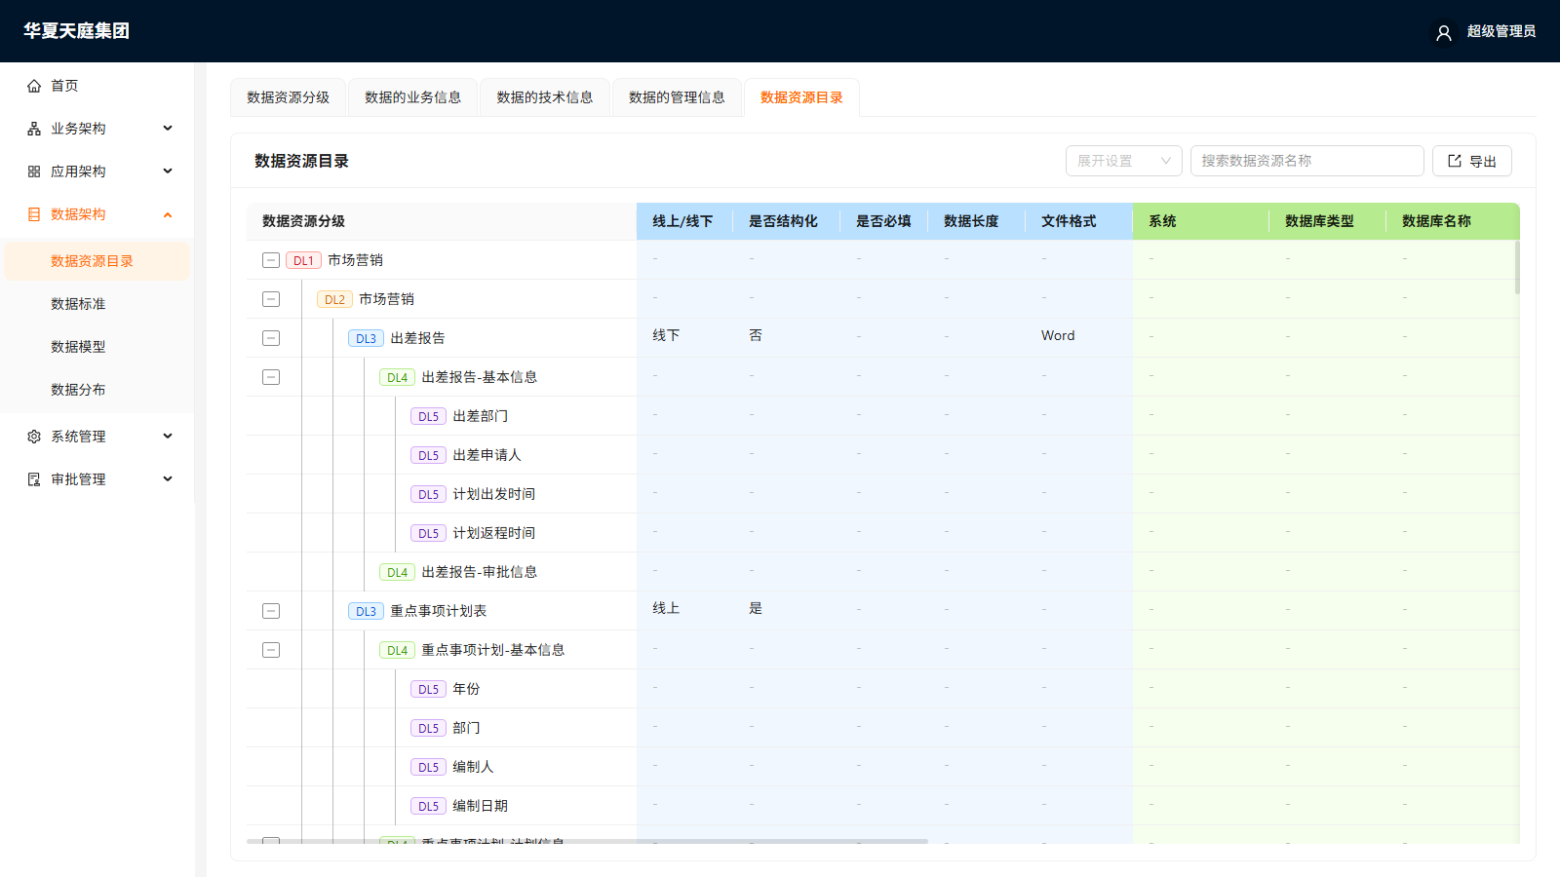This screenshot has width=1560, height=877.
Task: Click the table horizontal scrollbar
Action: (x=587, y=841)
